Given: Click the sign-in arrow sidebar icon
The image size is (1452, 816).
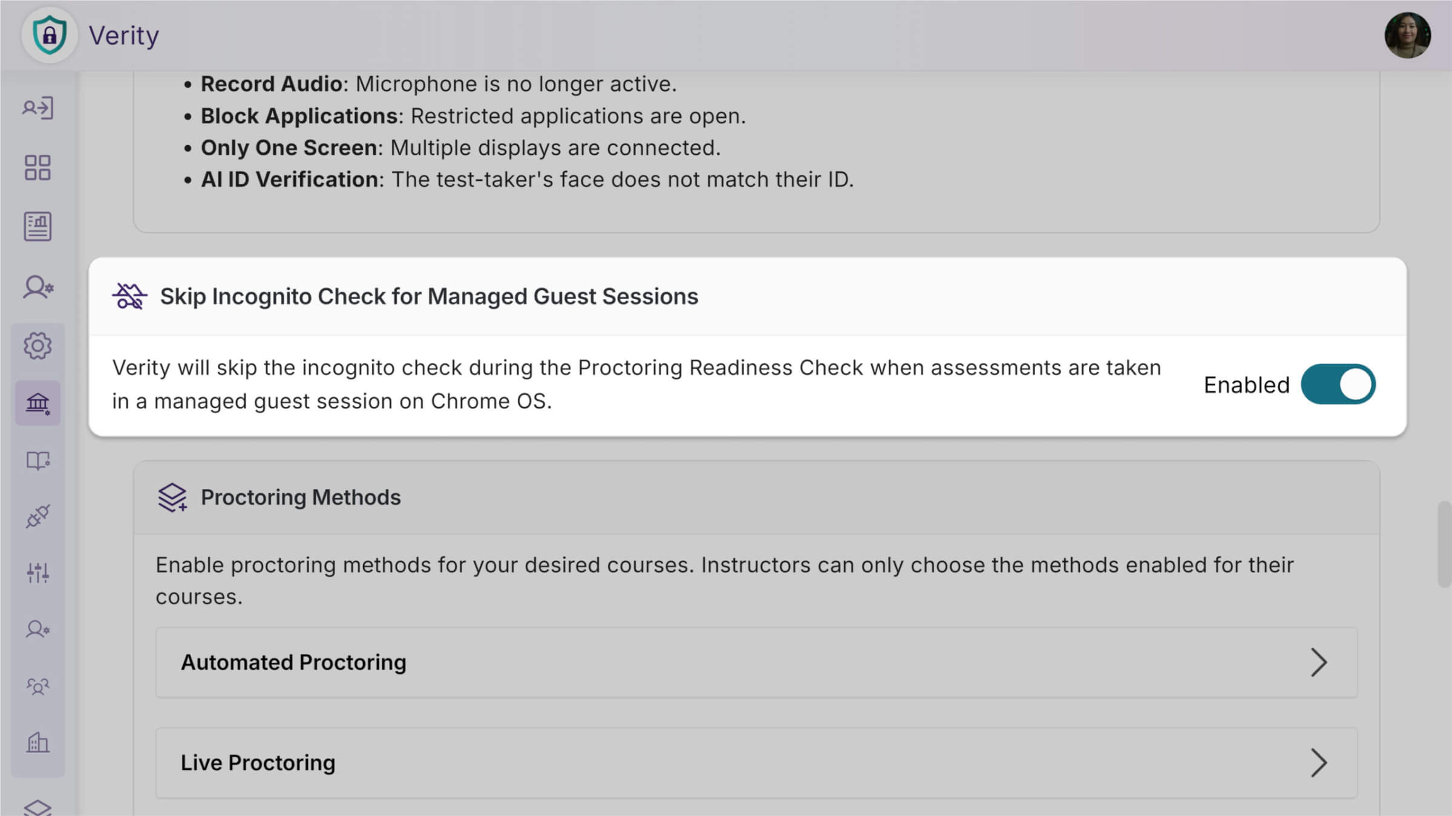Looking at the screenshot, I should coord(38,108).
